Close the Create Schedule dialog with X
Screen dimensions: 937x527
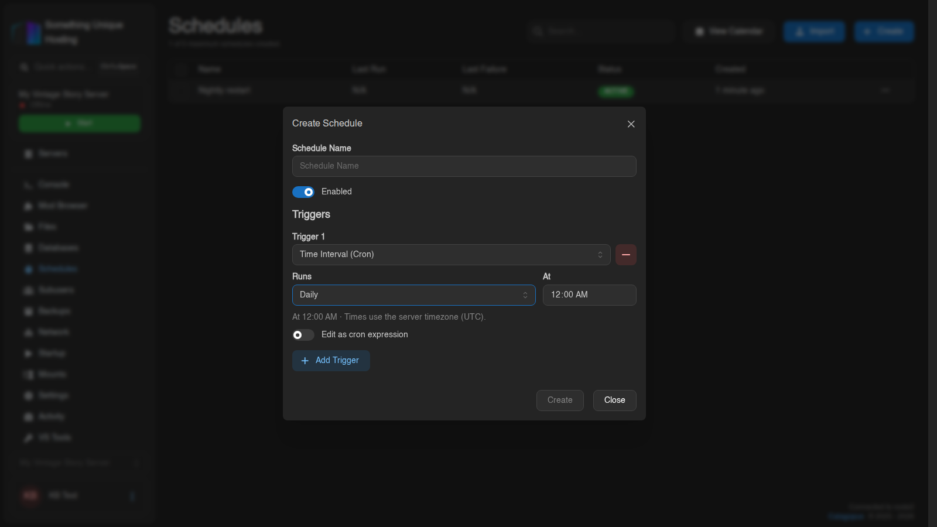point(631,124)
